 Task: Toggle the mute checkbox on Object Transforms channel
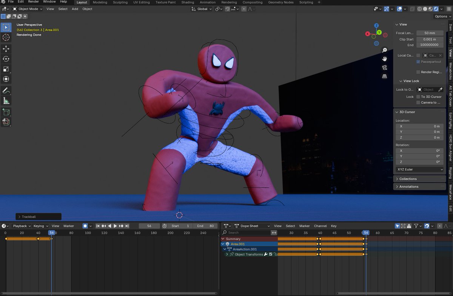(270, 254)
